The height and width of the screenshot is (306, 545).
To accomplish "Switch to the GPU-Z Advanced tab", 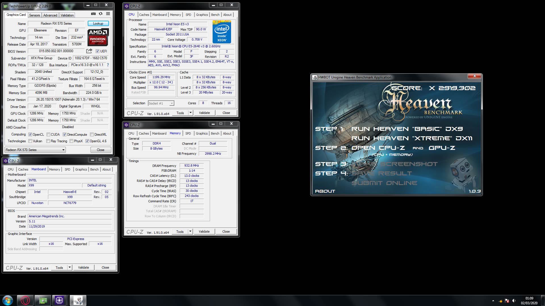I will 50,15.
